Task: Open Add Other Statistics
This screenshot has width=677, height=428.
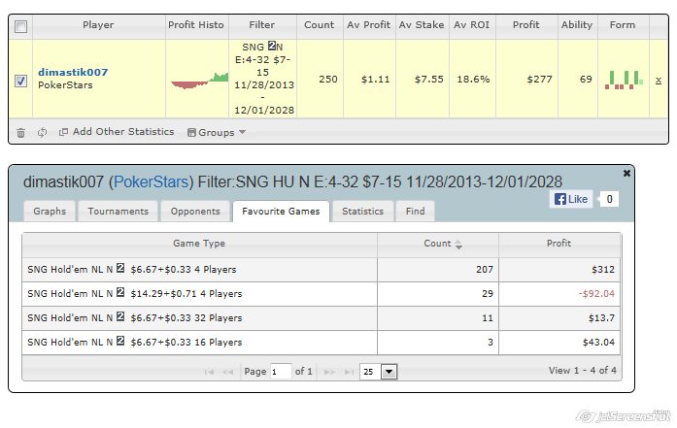Action: pos(123,132)
